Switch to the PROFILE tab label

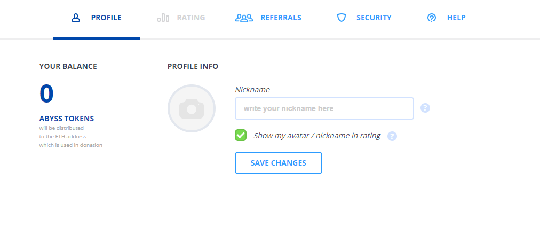pos(106,18)
